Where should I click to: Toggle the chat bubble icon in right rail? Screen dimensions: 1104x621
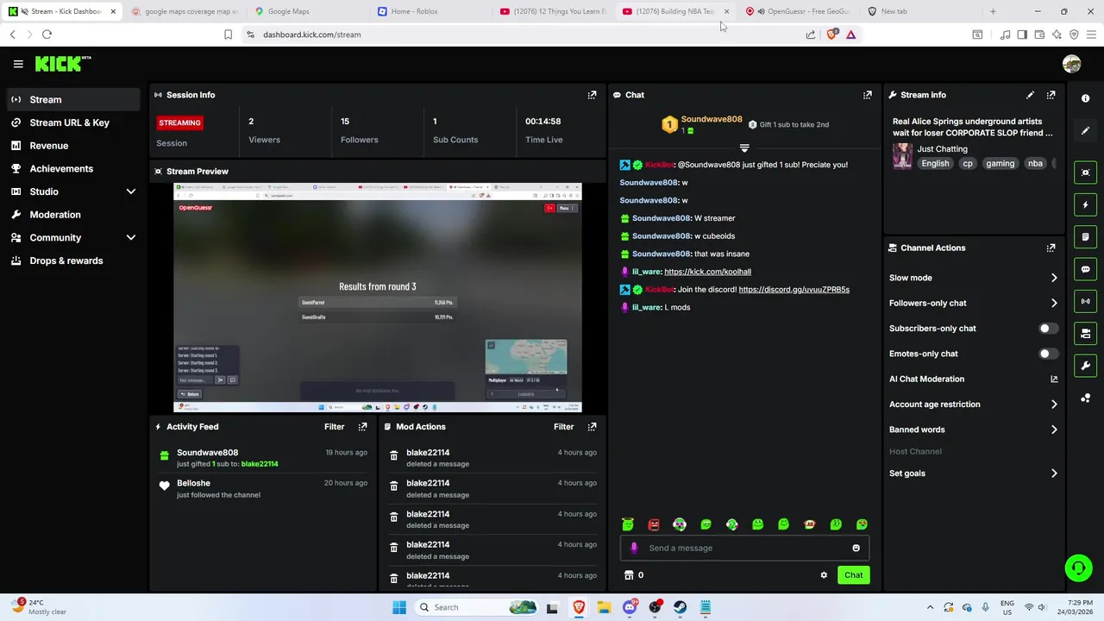point(1086,269)
